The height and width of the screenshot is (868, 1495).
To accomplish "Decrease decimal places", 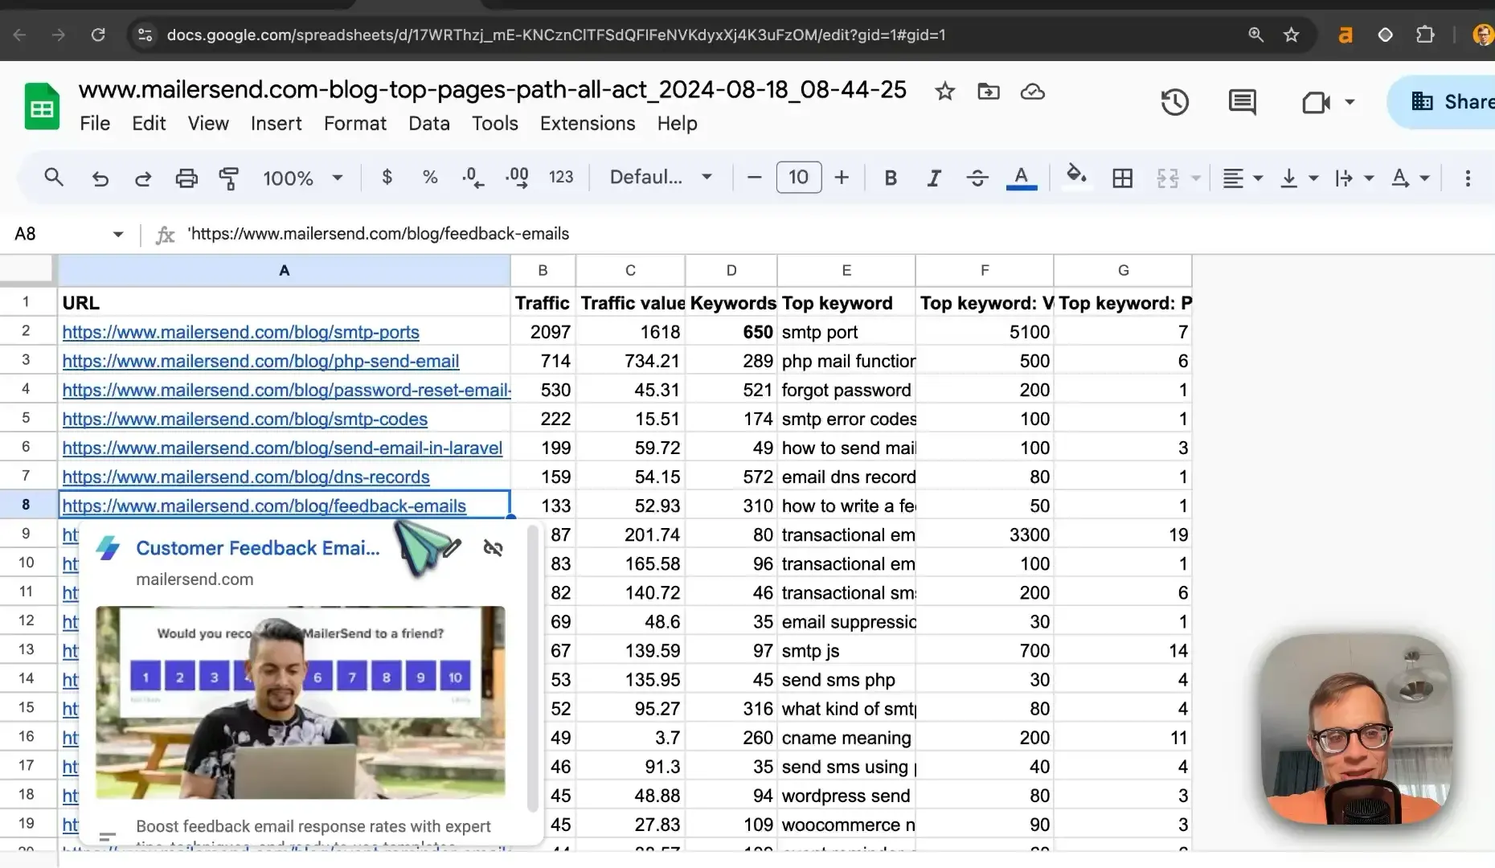I will [473, 178].
